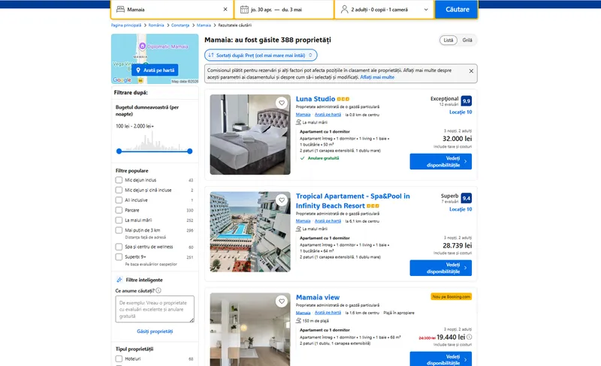Click the bed icon in destination field
601x366 pixels.
(120, 9)
